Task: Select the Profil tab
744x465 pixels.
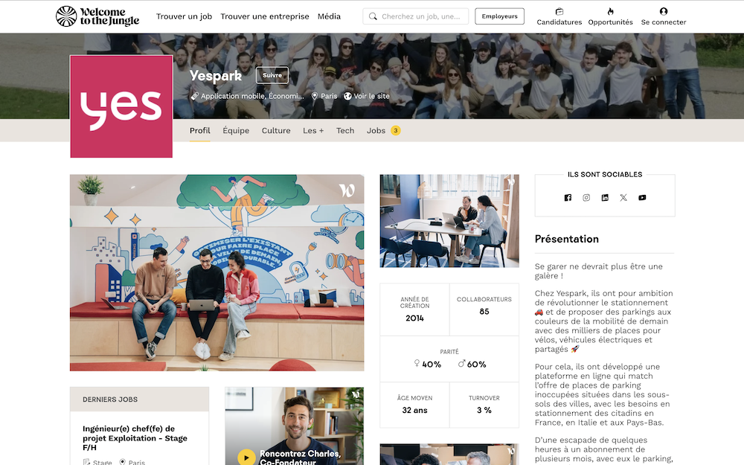Action: tap(199, 130)
